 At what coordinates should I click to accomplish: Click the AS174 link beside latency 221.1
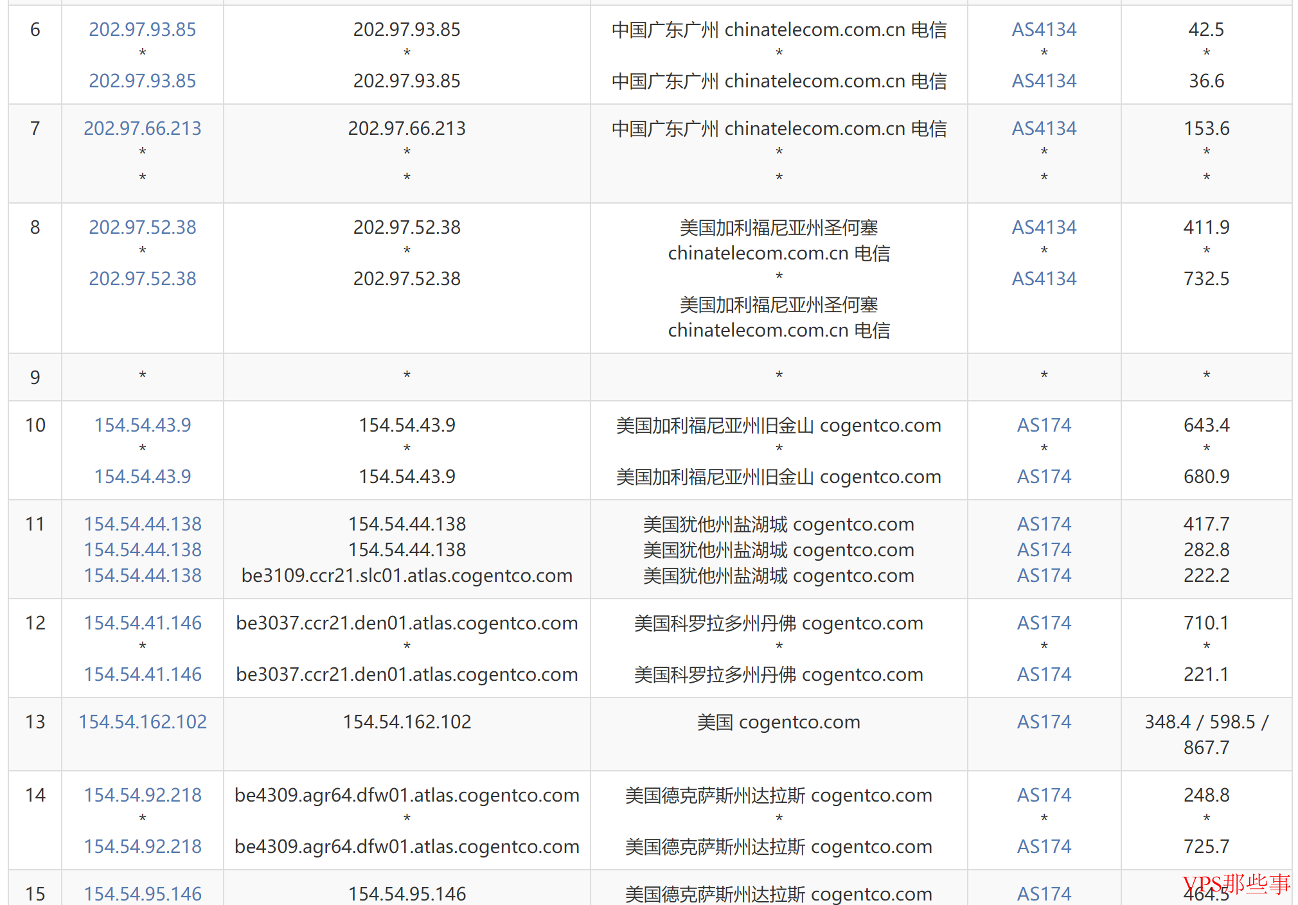1044,674
